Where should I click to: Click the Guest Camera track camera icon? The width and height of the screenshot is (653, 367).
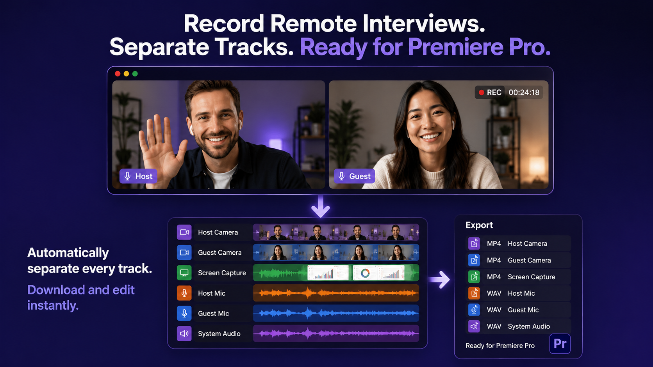coord(184,252)
